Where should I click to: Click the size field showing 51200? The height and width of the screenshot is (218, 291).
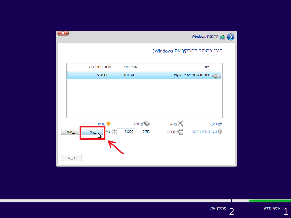(126, 132)
